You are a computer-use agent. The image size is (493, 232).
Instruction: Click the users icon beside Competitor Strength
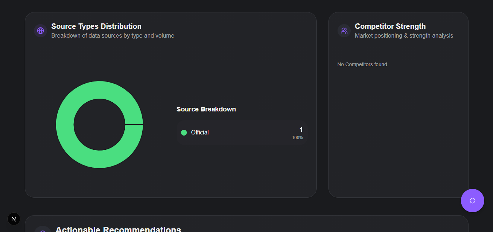coord(344,31)
